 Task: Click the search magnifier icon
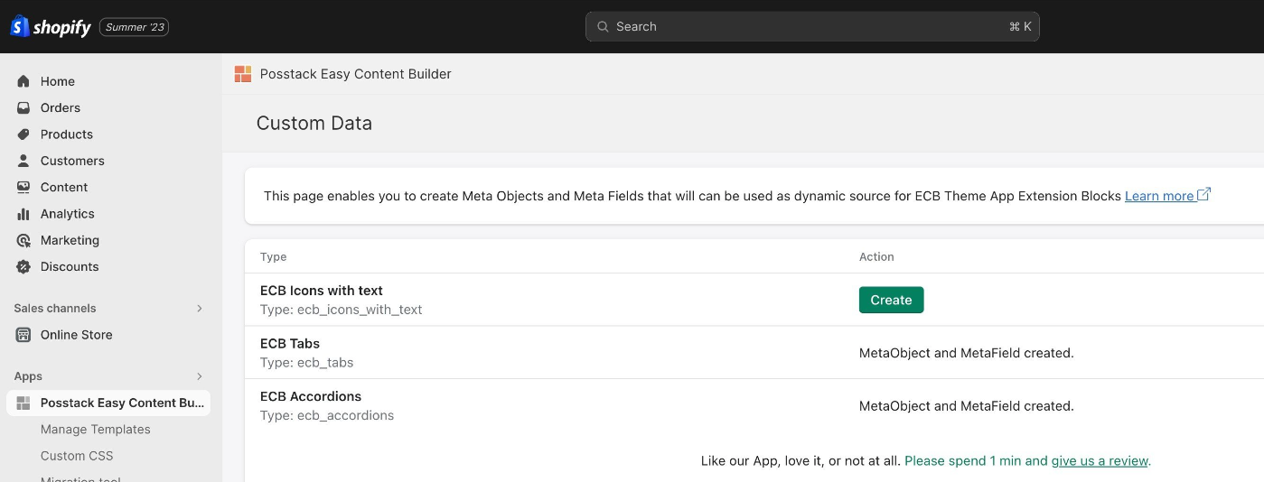(603, 27)
